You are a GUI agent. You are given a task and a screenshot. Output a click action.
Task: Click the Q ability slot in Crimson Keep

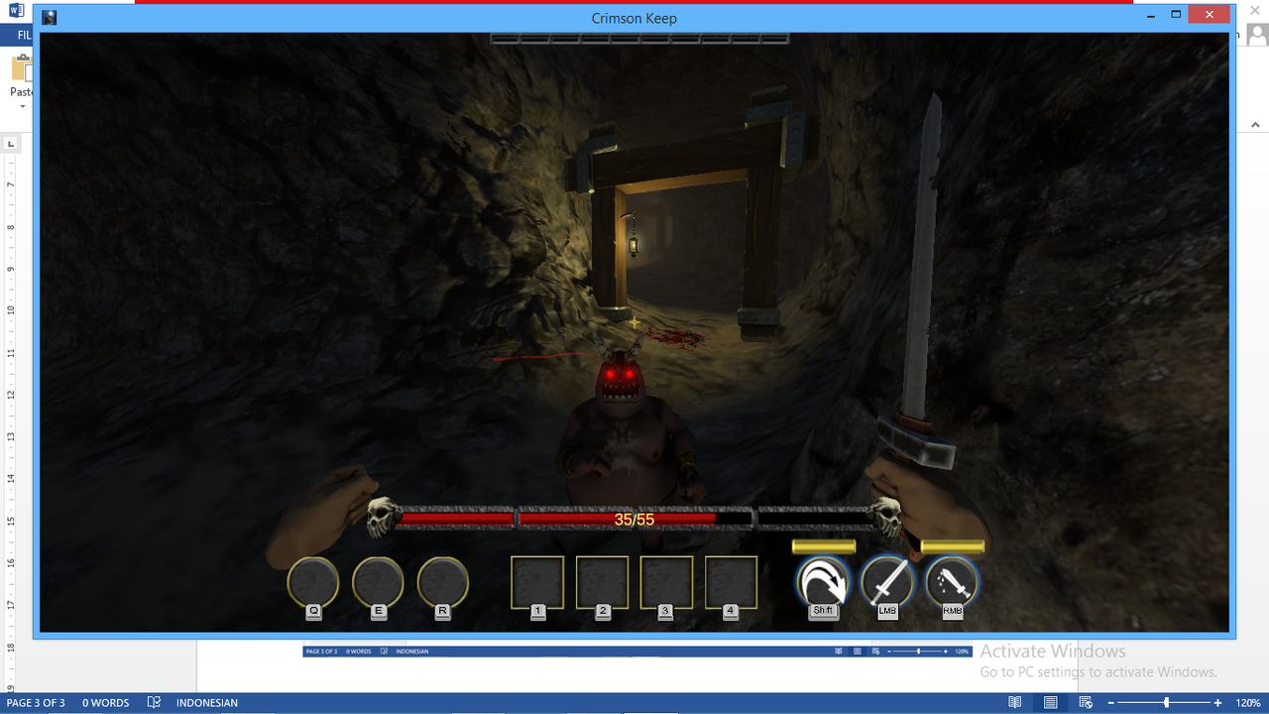point(313,582)
